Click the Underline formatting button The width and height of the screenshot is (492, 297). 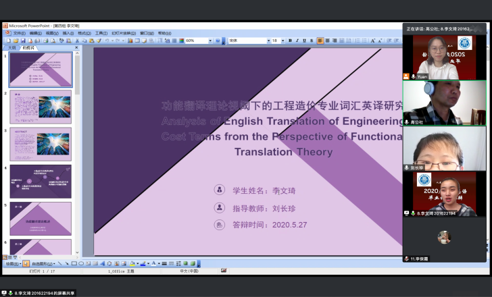click(305, 40)
